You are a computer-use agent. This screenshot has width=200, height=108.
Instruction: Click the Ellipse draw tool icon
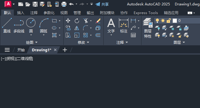point(54,28)
